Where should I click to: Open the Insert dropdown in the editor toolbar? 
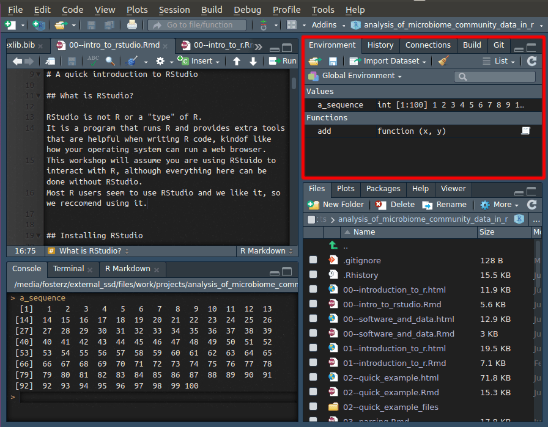[199, 61]
